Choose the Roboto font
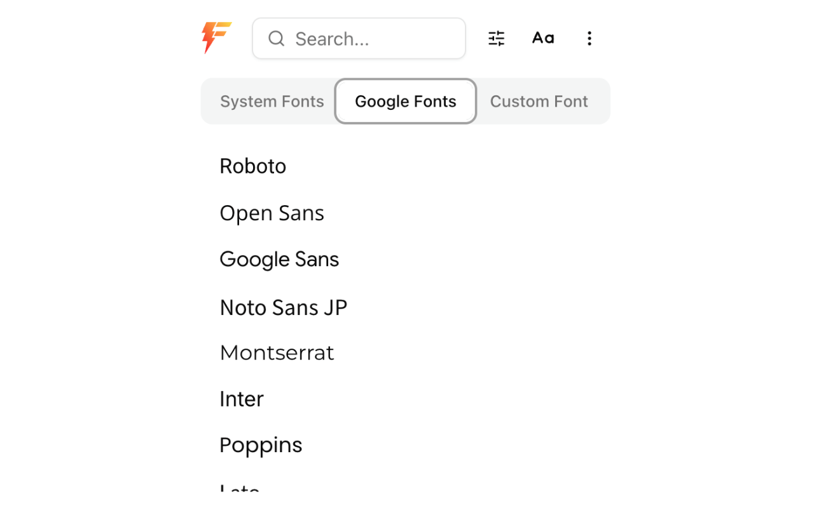The height and width of the screenshot is (508, 814). 253,166
